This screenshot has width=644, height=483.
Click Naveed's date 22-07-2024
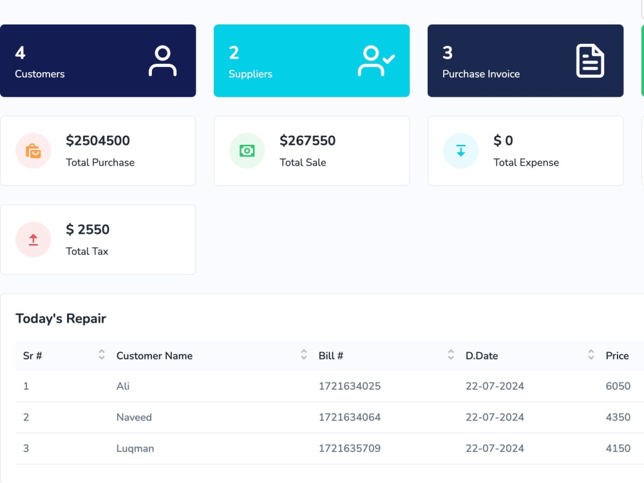495,417
